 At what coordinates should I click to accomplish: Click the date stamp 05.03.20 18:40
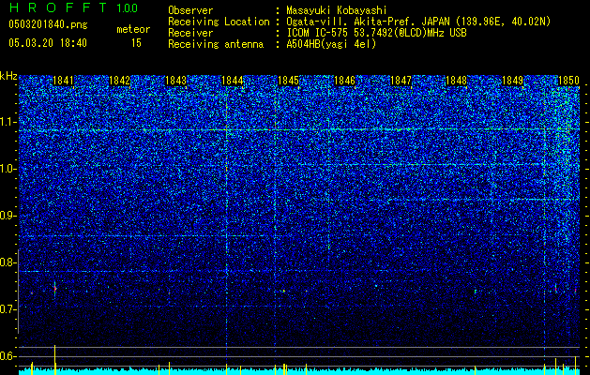(48, 43)
